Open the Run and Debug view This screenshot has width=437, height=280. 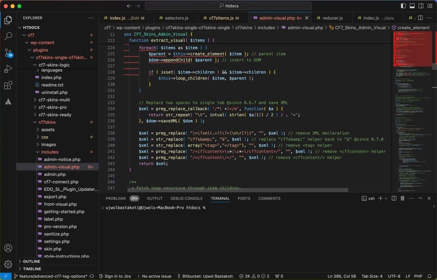click(x=8, y=69)
